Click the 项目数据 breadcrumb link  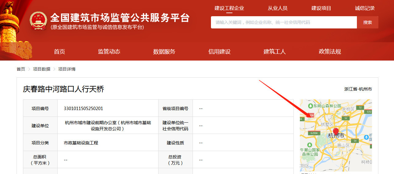click(x=42, y=69)
